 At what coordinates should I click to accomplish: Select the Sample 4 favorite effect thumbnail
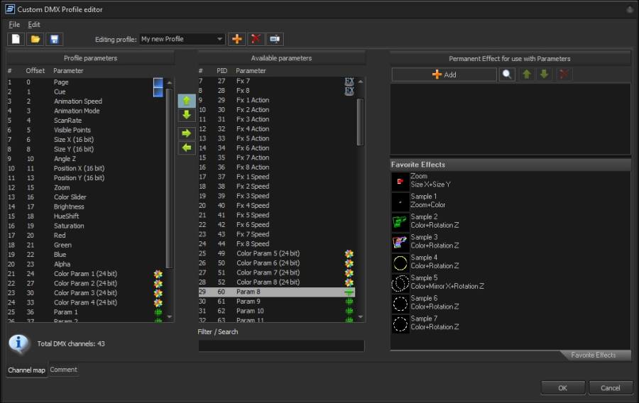400,263
